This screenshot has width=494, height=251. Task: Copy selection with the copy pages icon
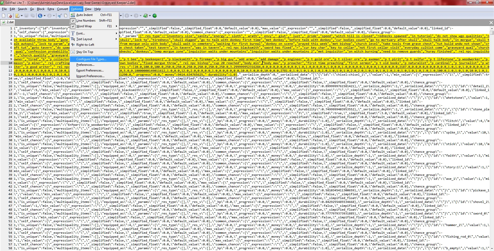tap(66, 16)
